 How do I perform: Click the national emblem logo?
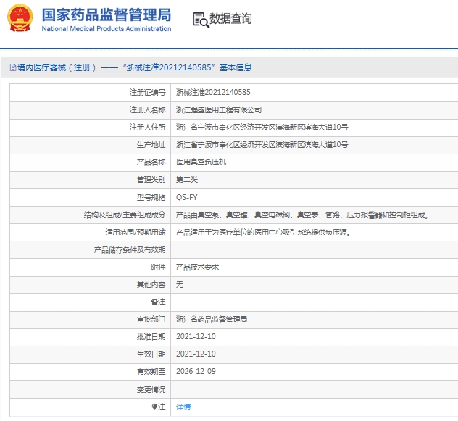(x=20, y=18)
